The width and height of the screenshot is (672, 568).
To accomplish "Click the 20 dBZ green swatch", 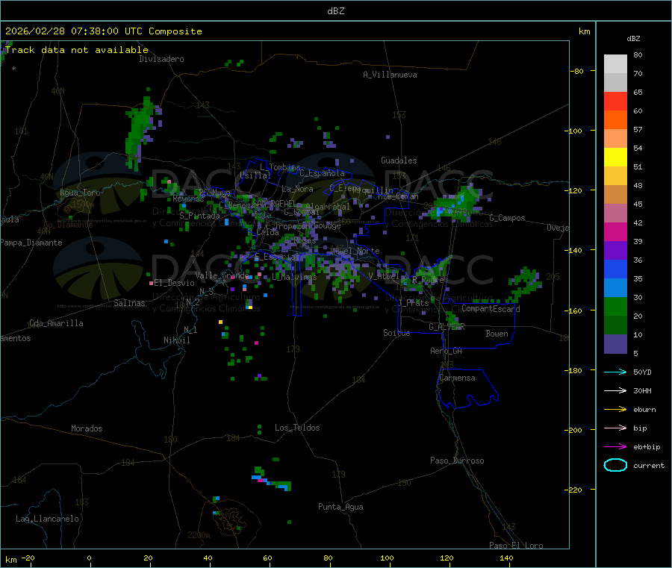I will pos(615,306).
